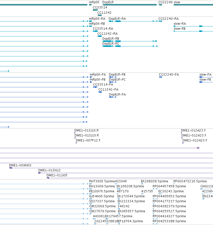This screenshot has width=213, height=225.
Task: Click feature 487170
Action: 123,191
